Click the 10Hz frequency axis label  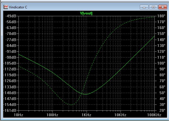click(18, 115)
